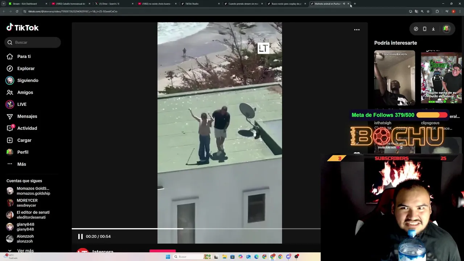Screen dimensions: 464x261
Task: Open latercera account avatar below video
Action: pyautogui.click(x=83, y=251)
